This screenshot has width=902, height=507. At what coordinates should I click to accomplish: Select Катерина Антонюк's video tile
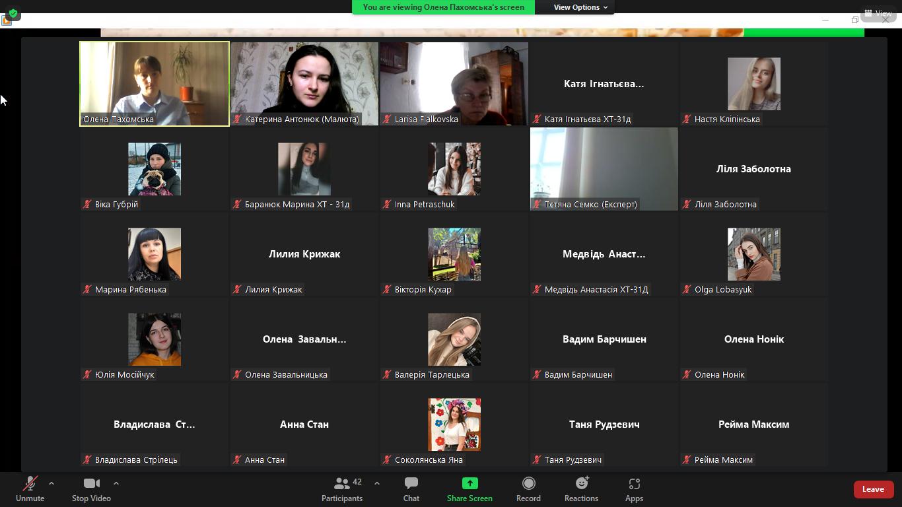(x=304, y=83)
